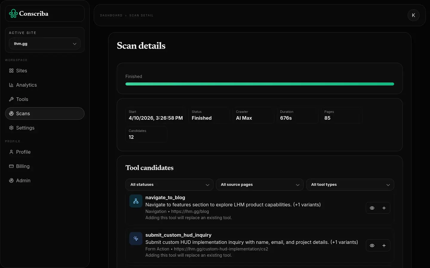Open the All tool types dropdown
This screenshot has height=268, width=430.
350,185
